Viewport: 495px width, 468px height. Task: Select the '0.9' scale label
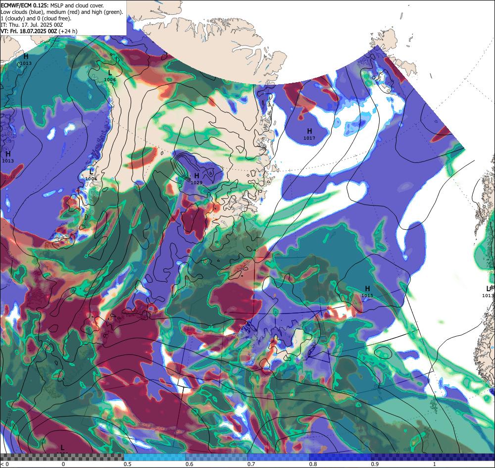pyautogui.click(x=375, y=464)
